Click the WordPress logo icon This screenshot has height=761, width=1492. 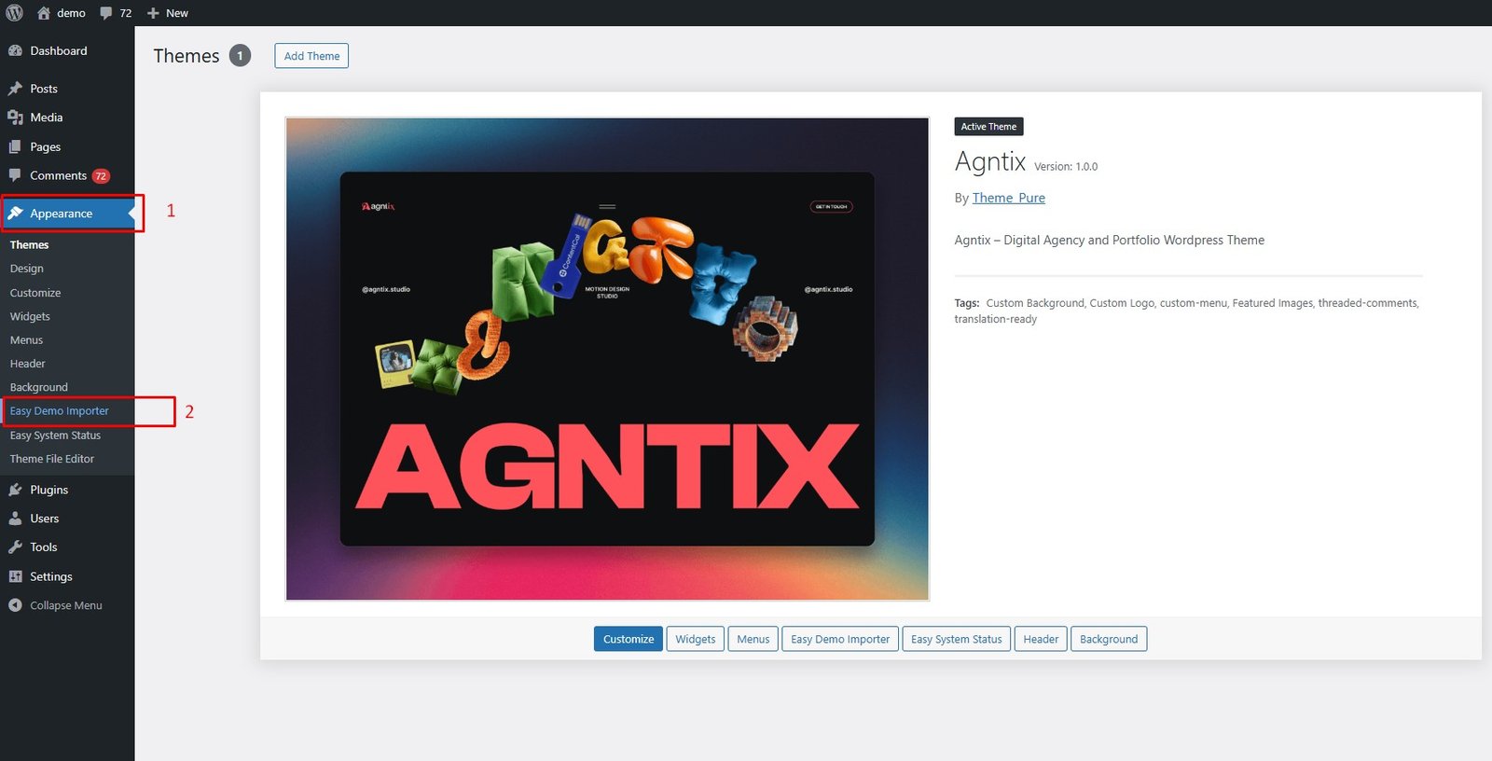coord(14,13)
